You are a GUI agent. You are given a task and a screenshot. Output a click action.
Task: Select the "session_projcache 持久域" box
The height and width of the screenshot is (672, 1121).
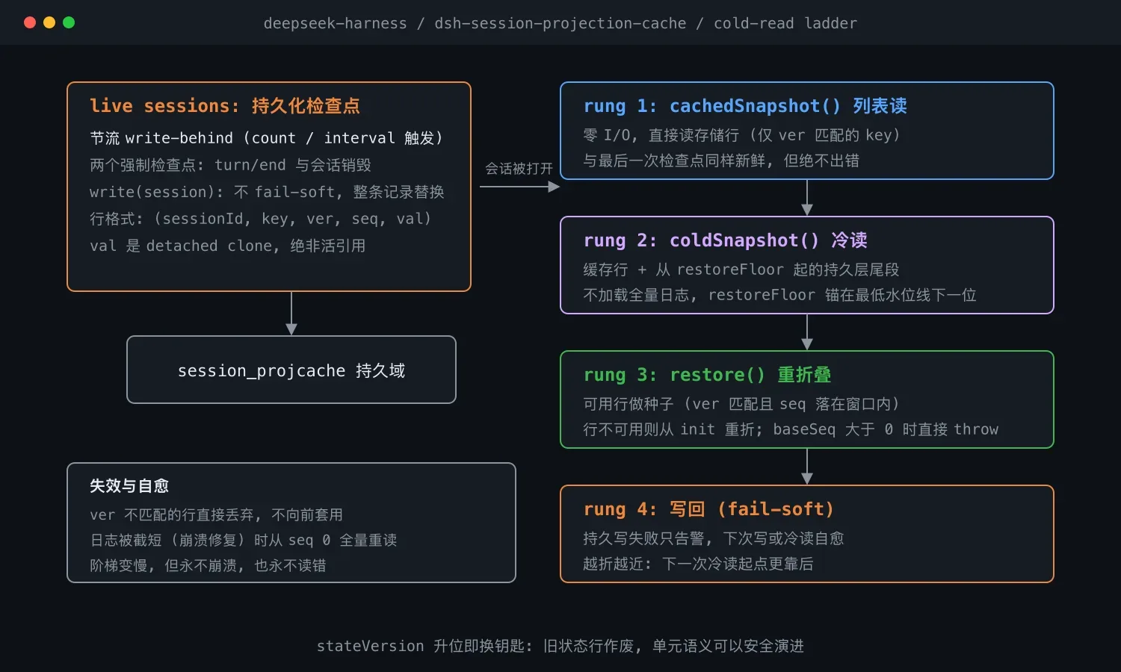pyautogui.click(x=291, y=370)
